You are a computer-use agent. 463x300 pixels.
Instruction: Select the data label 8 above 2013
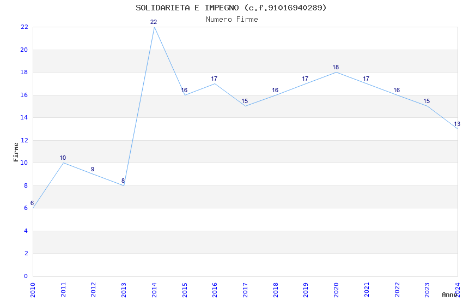123,181
